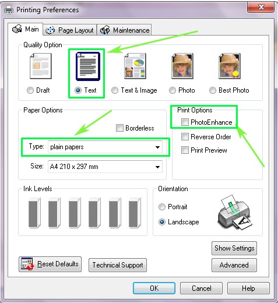Click the Best Photo quality icon
Viewport: 278px width, 303px height.
(230, 66)
